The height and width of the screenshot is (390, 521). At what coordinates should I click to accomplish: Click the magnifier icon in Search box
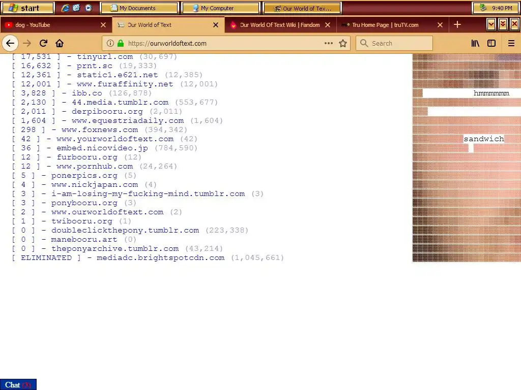[x=364, y=43]
